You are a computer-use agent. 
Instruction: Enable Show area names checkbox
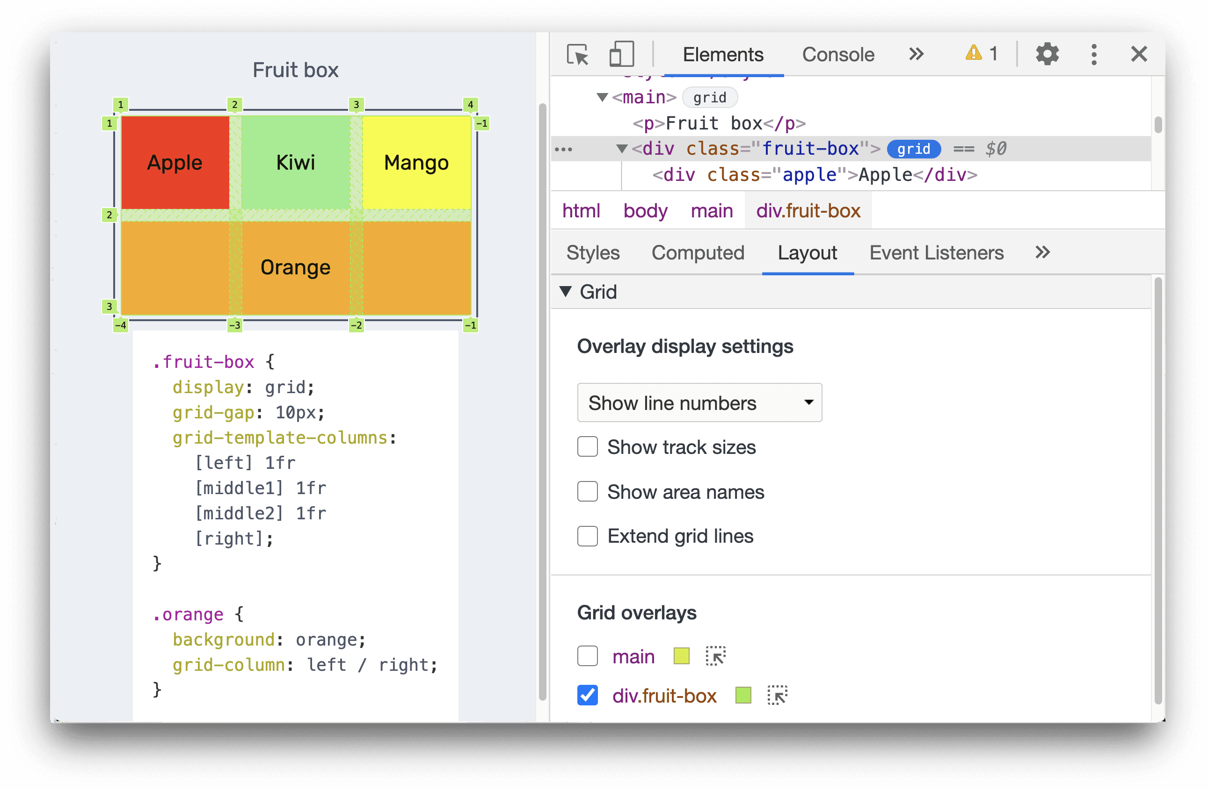587,491
